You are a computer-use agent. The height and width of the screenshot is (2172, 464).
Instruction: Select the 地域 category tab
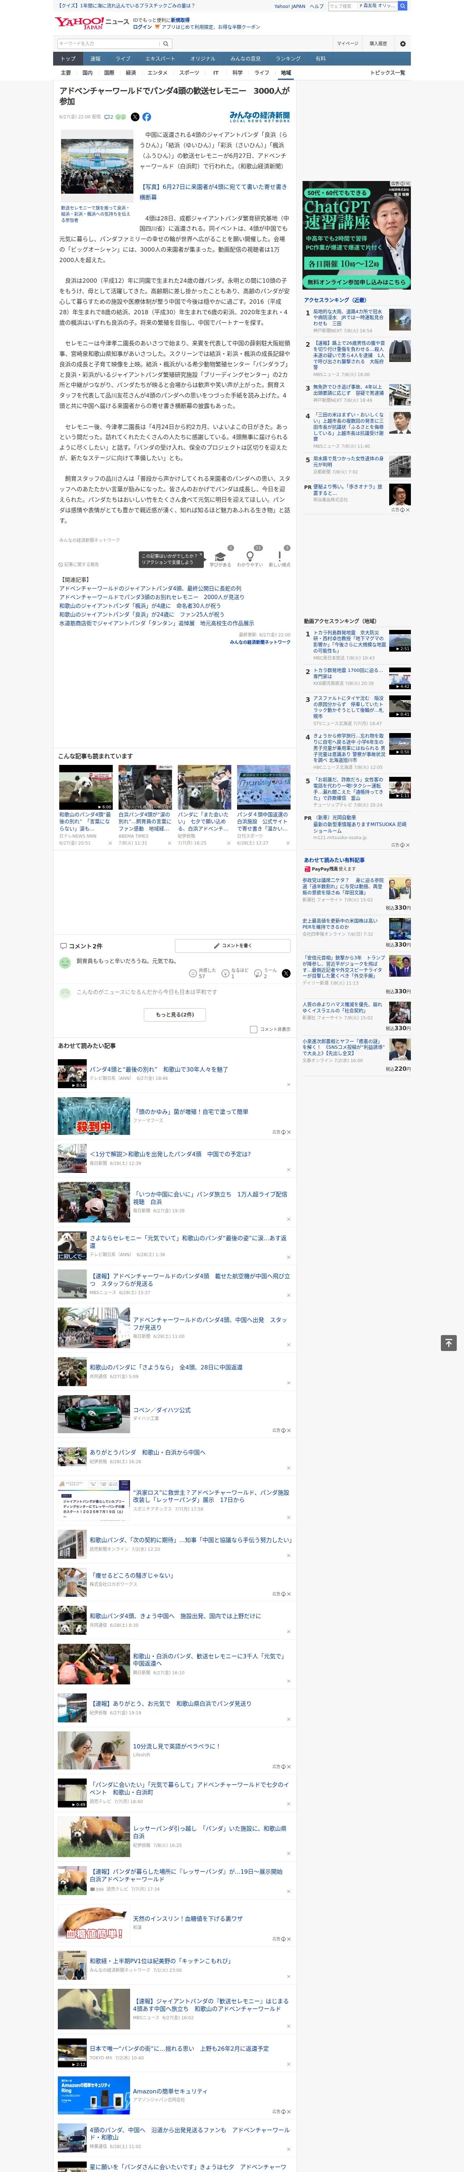pyautogui.click(x=285, y=72)
